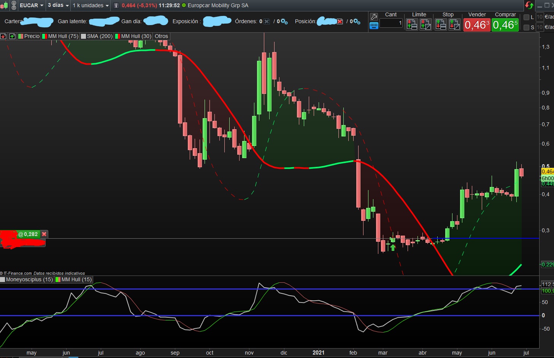Click the Exposición label

[187, 21]
